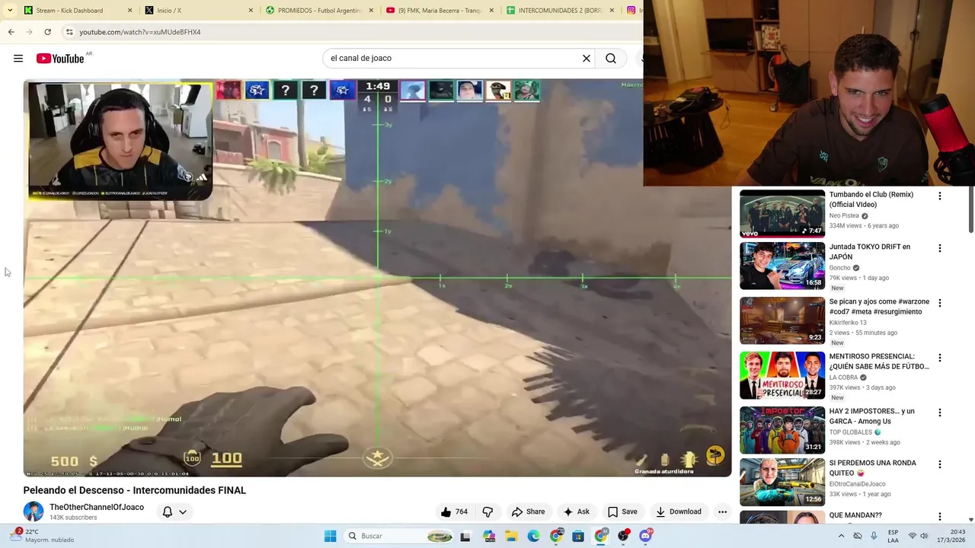The image size is (975, 548).
Task: Open MENTIROSO PRESENCIAL video thumbnail
Action: pos(782,375)
